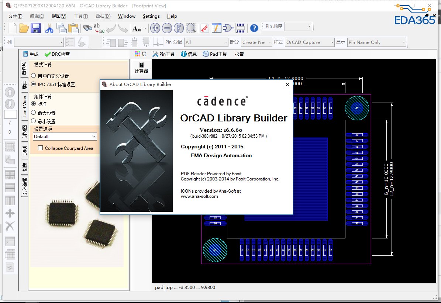Image resolution: width=441 pixels, height=303 pixels.
Task: Click the Aa text style tool
Action: (x=136, y=28)
